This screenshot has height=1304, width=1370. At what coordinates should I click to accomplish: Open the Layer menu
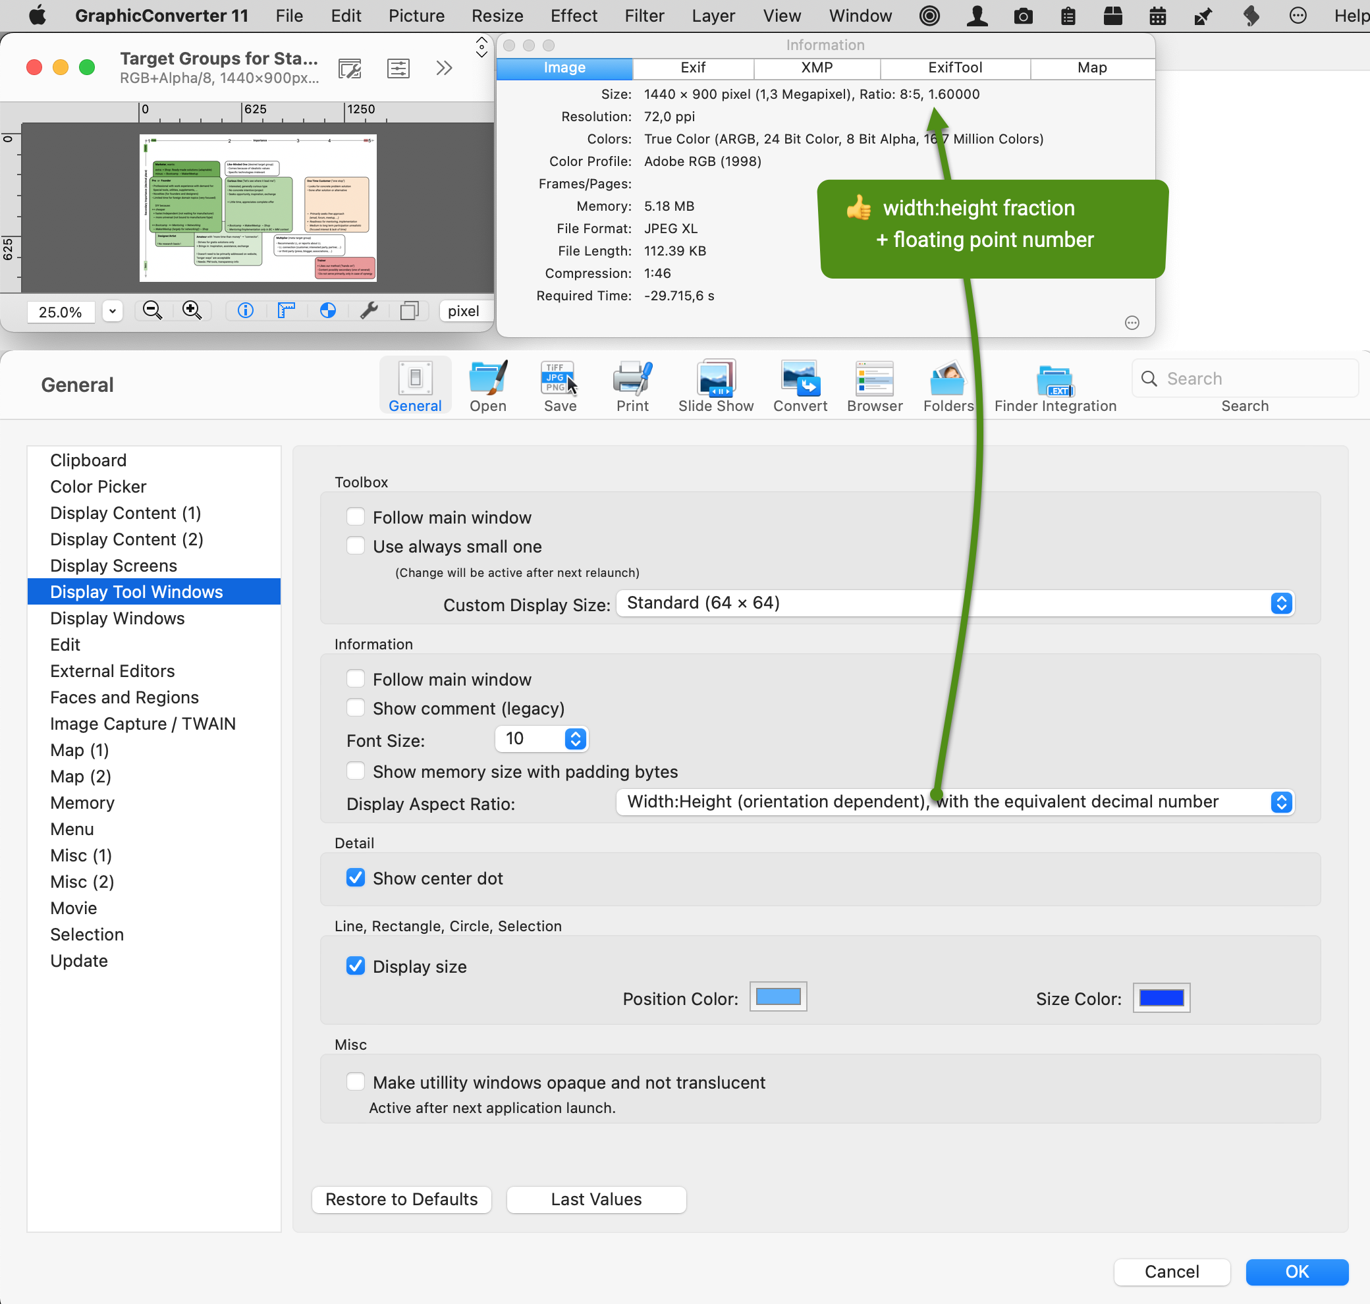tap(713, 15)
